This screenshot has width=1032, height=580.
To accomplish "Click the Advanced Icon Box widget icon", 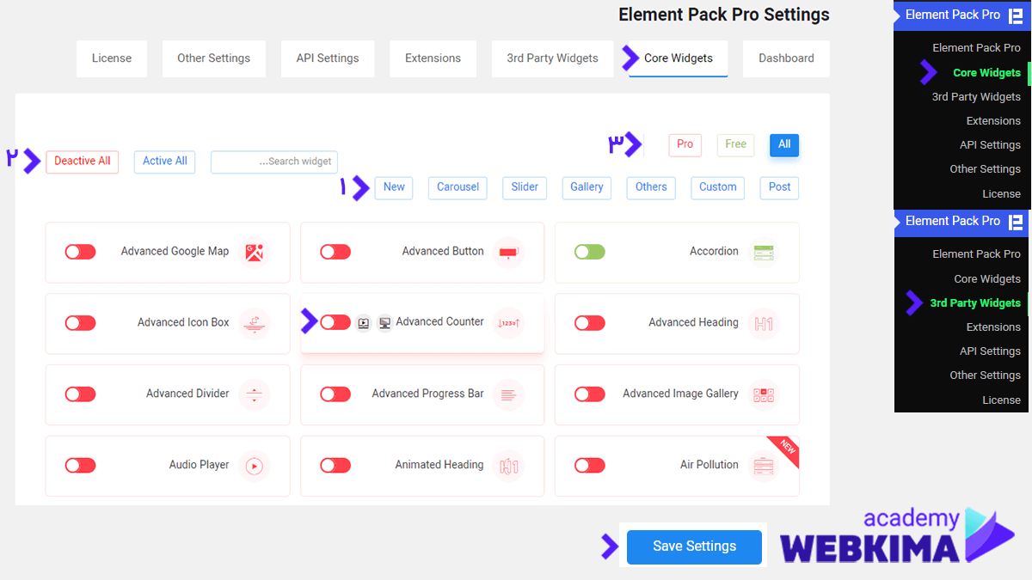I will pyautogui.click(x=255, y=323).
